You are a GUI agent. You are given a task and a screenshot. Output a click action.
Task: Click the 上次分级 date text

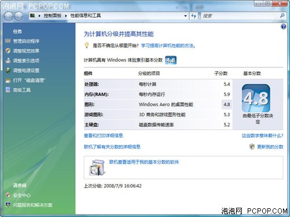113,186
